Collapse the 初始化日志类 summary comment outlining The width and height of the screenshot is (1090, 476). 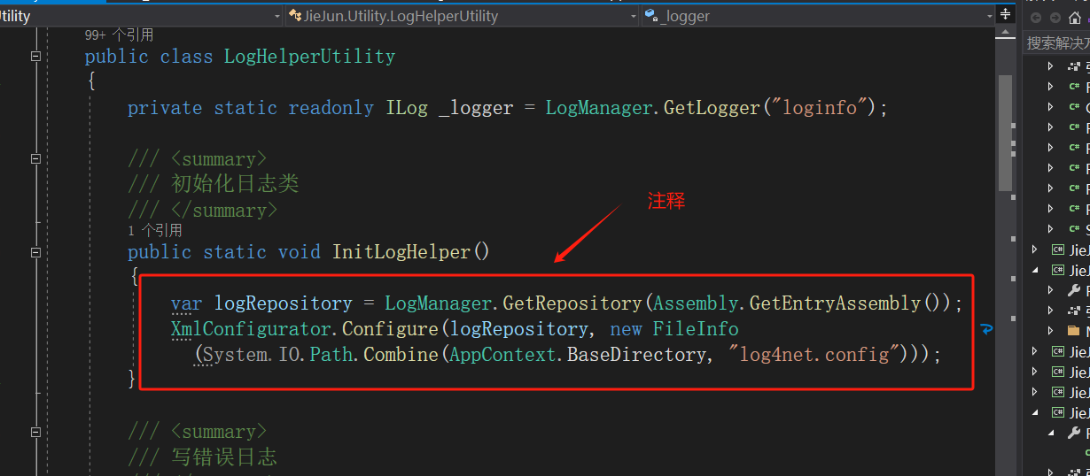(35, 159)
